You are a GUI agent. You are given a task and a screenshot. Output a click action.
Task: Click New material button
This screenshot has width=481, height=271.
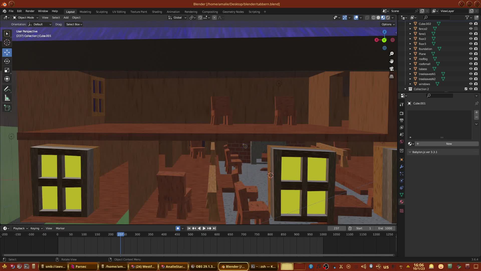click(x=449, y=144)
